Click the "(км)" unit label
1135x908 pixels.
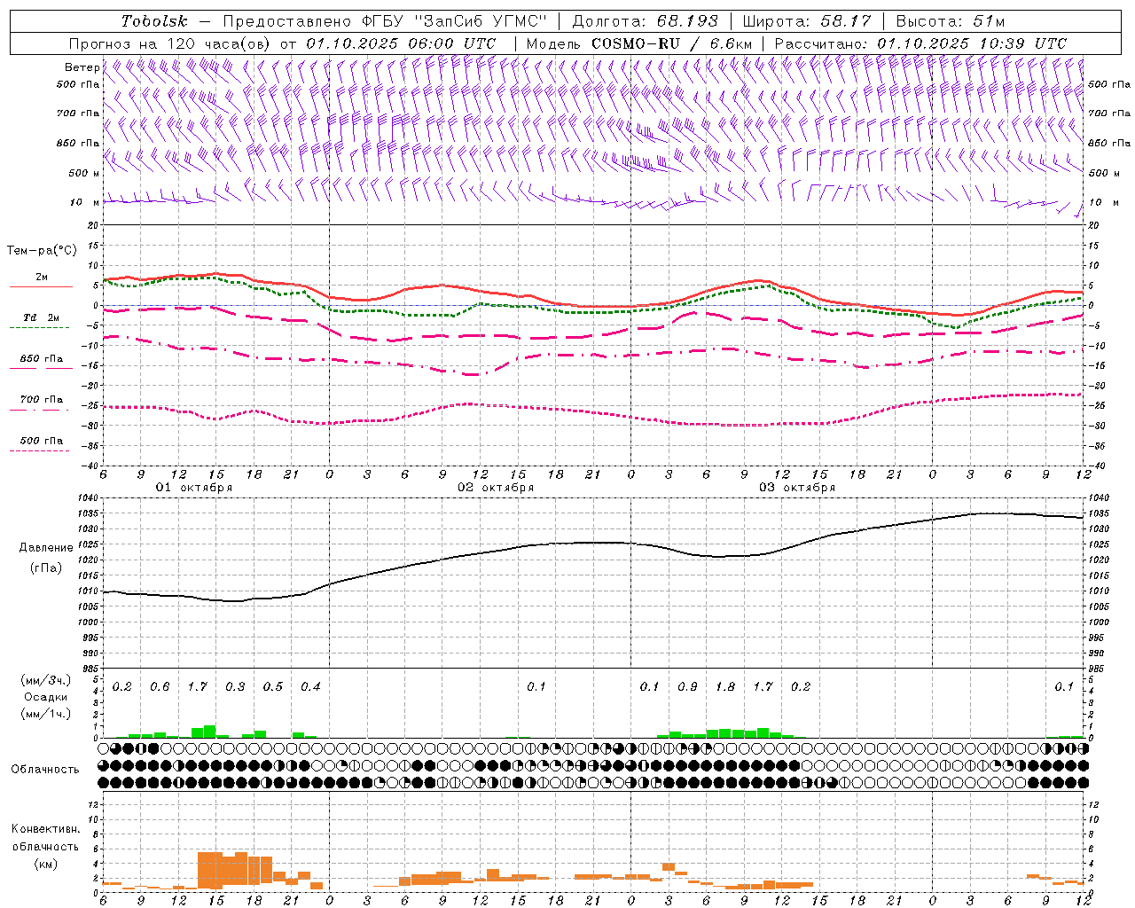[x=45, y=864]
